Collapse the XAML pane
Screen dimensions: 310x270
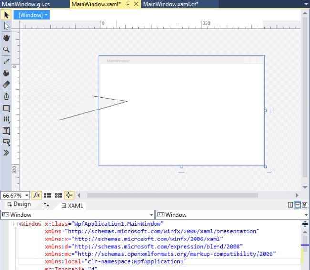pyautogui.click(x=304, y=205)
